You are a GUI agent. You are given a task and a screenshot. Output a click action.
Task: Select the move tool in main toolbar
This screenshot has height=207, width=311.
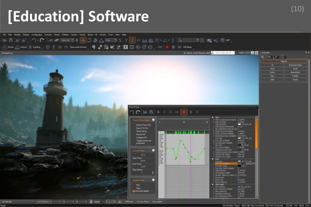[83, 40]
